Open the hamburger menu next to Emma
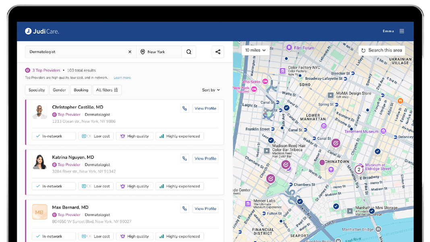The height and width of the screenshot is (242, 430). [401, 31]
